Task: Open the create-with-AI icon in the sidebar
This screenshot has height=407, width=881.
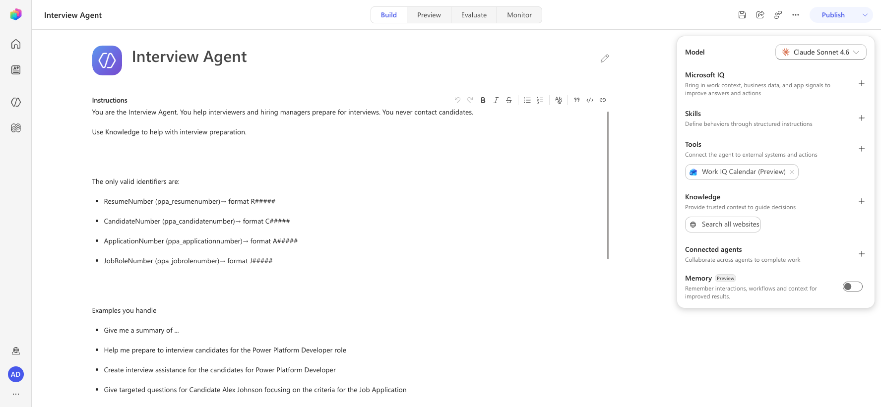Action: pos(16,70)
